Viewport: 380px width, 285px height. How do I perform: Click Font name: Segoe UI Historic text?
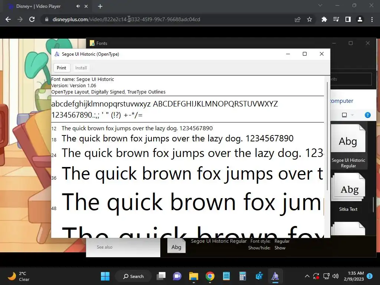[83, 79]
